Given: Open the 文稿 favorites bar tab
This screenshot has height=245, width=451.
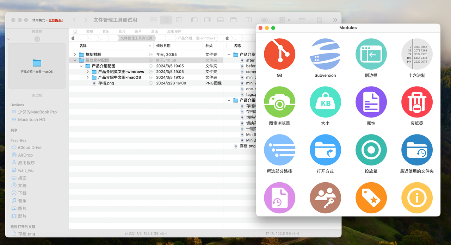Looking at the screenshot, I should click(x=90, y=31).
